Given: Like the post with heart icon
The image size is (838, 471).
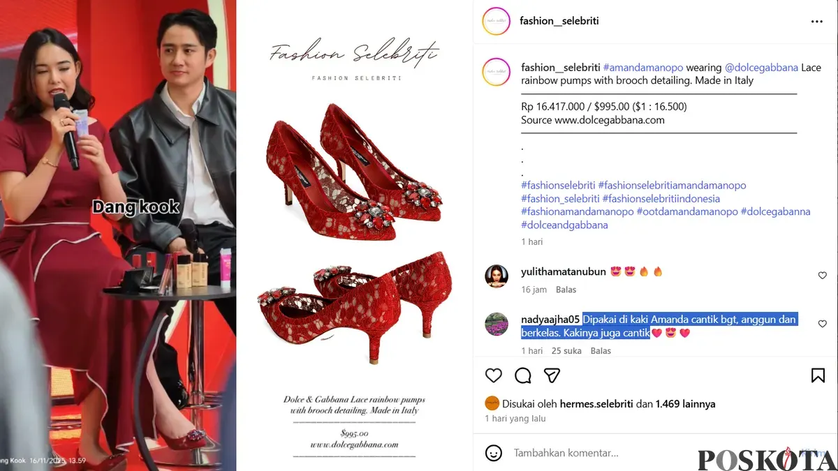Looking at the screenshot, I should tap(494, 375).
